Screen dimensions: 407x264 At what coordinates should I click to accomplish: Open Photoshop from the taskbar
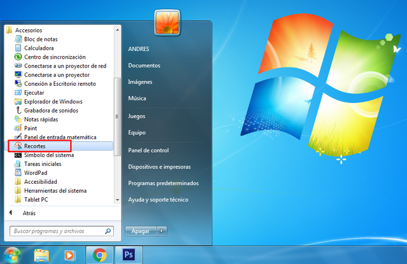click(x=128, y=255)
